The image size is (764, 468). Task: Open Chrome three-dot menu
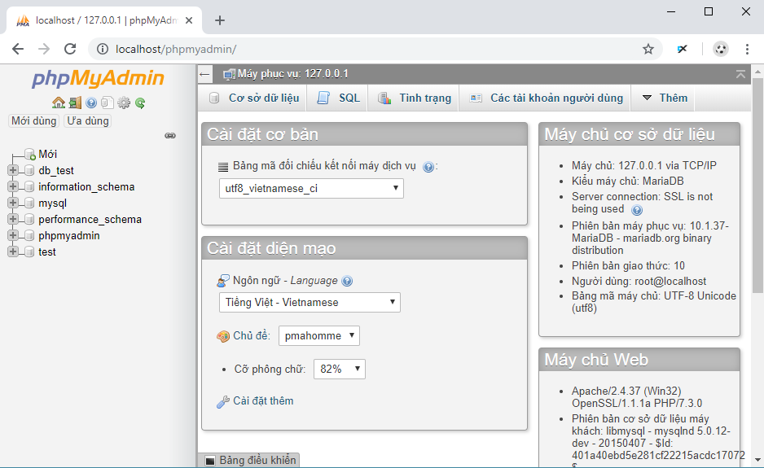(x=747, y=49)
